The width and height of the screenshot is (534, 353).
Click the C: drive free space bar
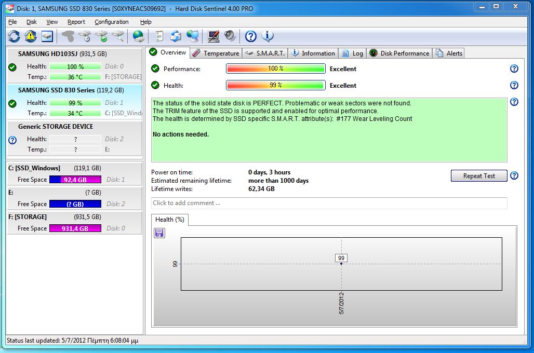(x=75, y=180)
